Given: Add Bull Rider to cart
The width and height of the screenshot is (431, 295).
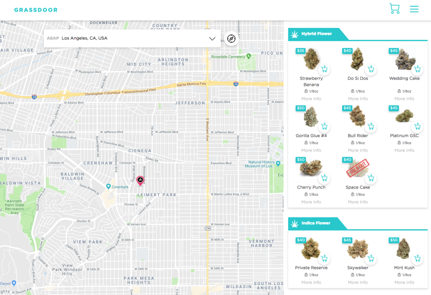Looking at the screenshot, I should click(x=371, y=127).
